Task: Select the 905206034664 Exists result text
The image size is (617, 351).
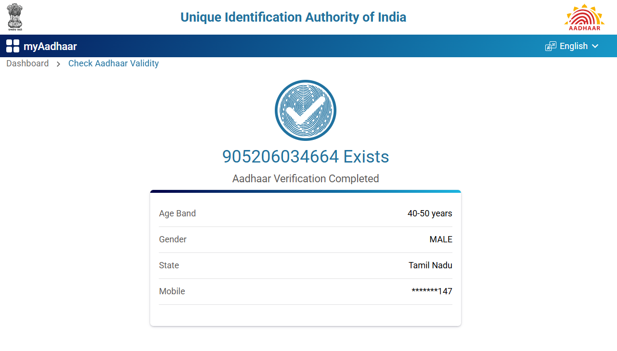Action: point(306,157)
